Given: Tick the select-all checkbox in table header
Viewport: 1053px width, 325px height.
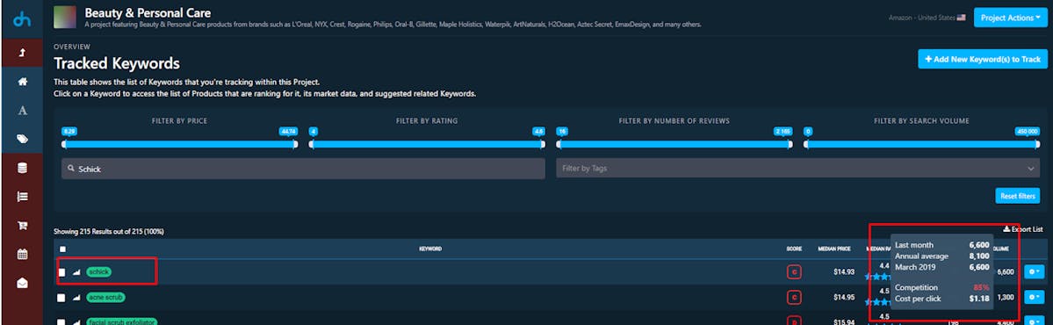Looking at the screenshot, I should pyautogui.click(x=62, y=249).
